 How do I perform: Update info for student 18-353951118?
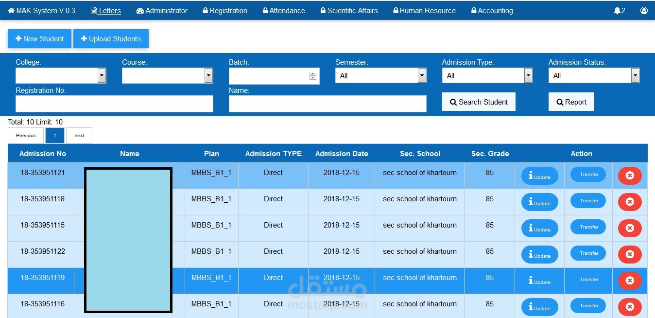coord(540,202)
